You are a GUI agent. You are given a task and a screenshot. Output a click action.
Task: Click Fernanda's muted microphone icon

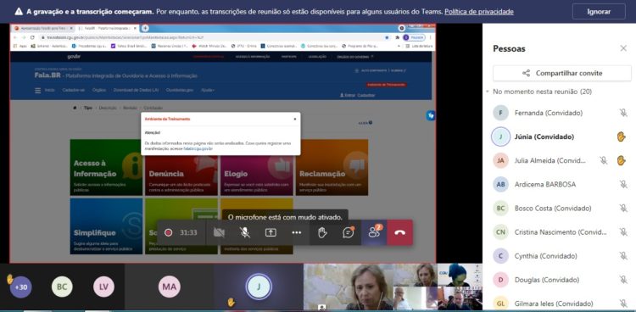pos(623,113)
